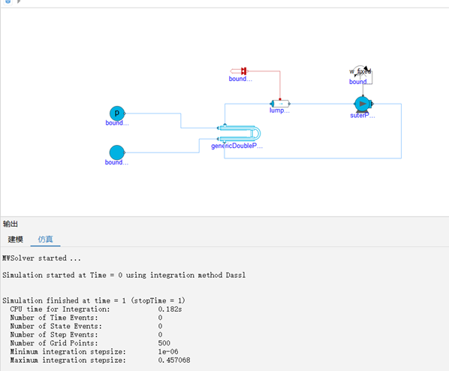Click the 输出 panel title
The width and height of the screenshot is (449, 371).
click(x=11, y=224)
